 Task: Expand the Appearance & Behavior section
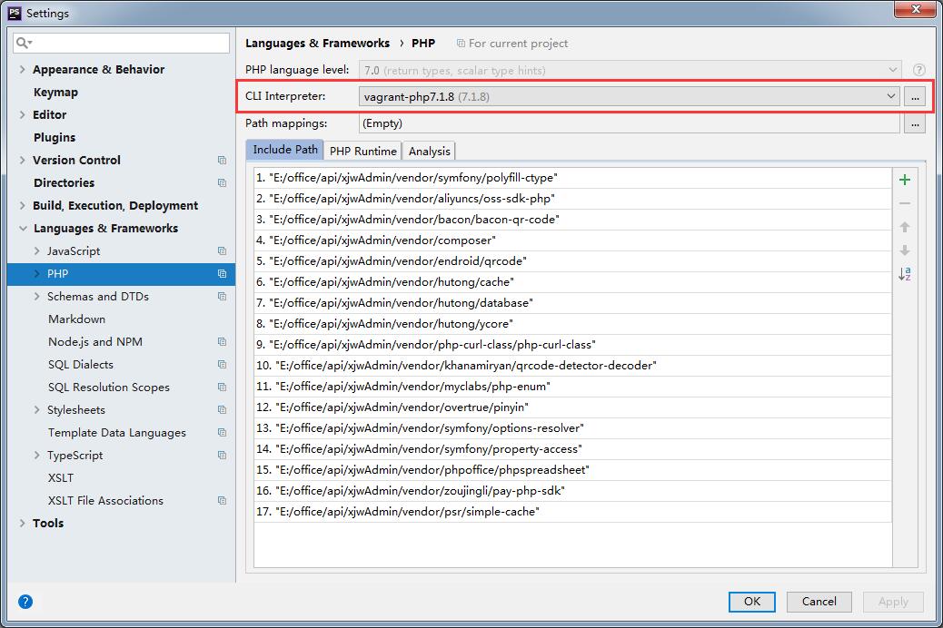[22, 70]
